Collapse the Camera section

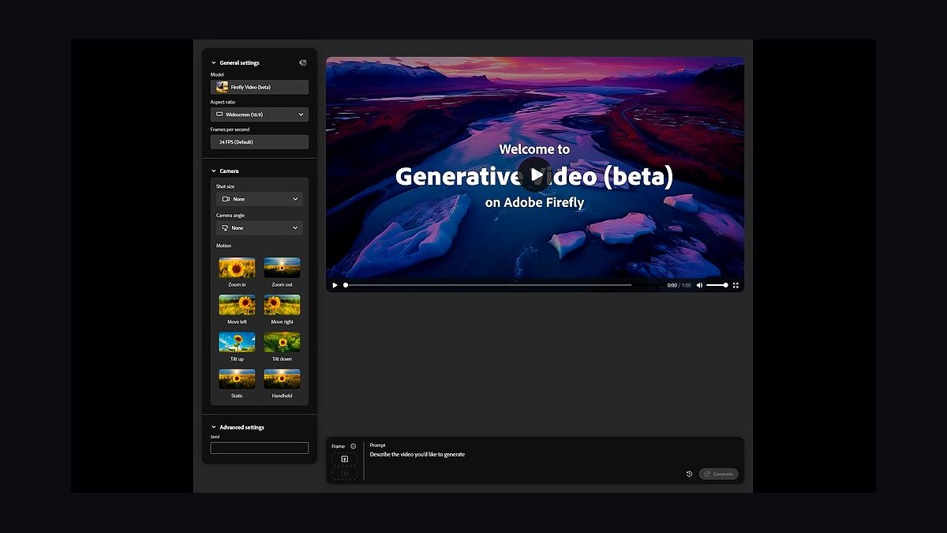click(213, 171)
